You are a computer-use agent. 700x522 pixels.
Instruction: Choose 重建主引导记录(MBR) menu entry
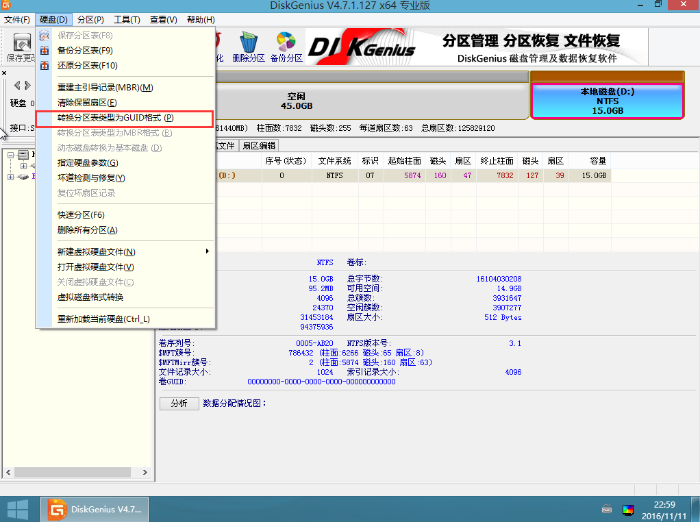125,88
